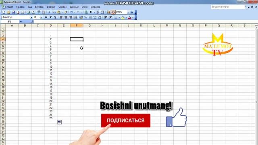The height and width of the screenshot is (145, 258).
Task: Click the Open file folder icon
Action: click(8, 12)
